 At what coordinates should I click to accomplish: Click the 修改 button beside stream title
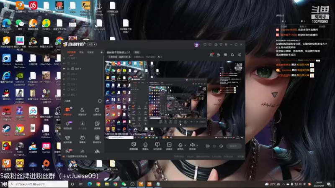pyautogui.click(x=137, y=52)
